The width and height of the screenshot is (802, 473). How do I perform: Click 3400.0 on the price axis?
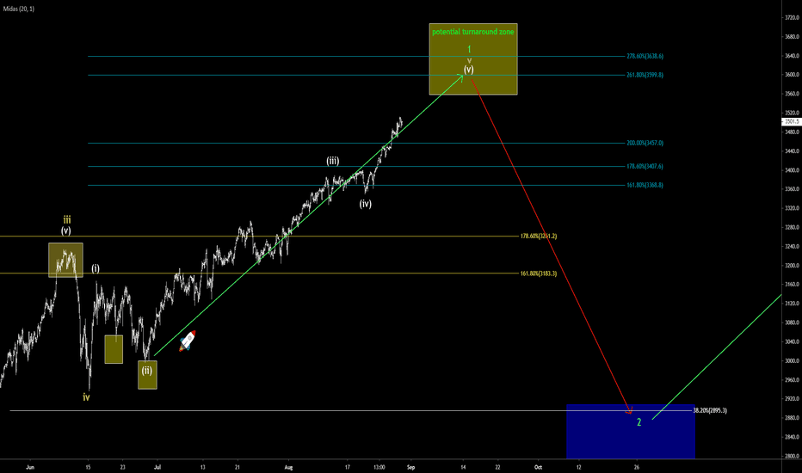pos(792,170)
